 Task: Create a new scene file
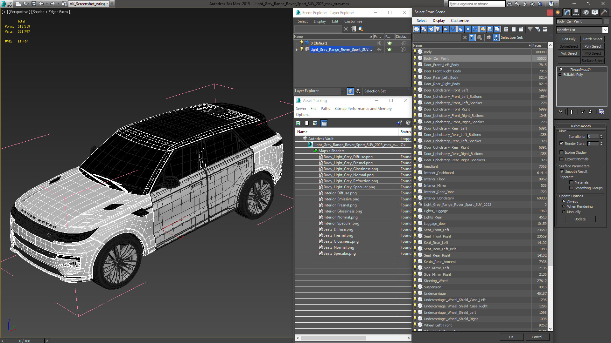18,4
